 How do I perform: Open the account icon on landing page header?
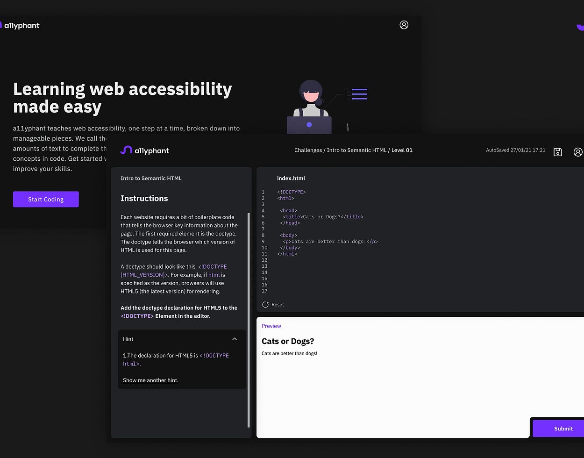404,25
